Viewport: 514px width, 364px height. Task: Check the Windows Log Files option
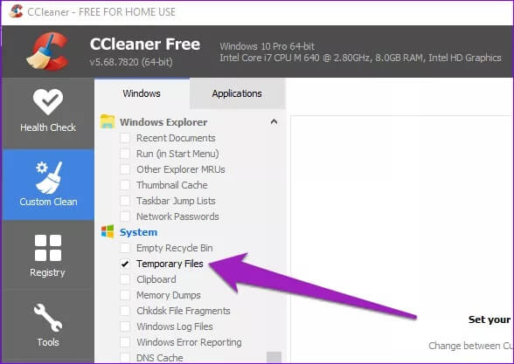pos(125,326)
